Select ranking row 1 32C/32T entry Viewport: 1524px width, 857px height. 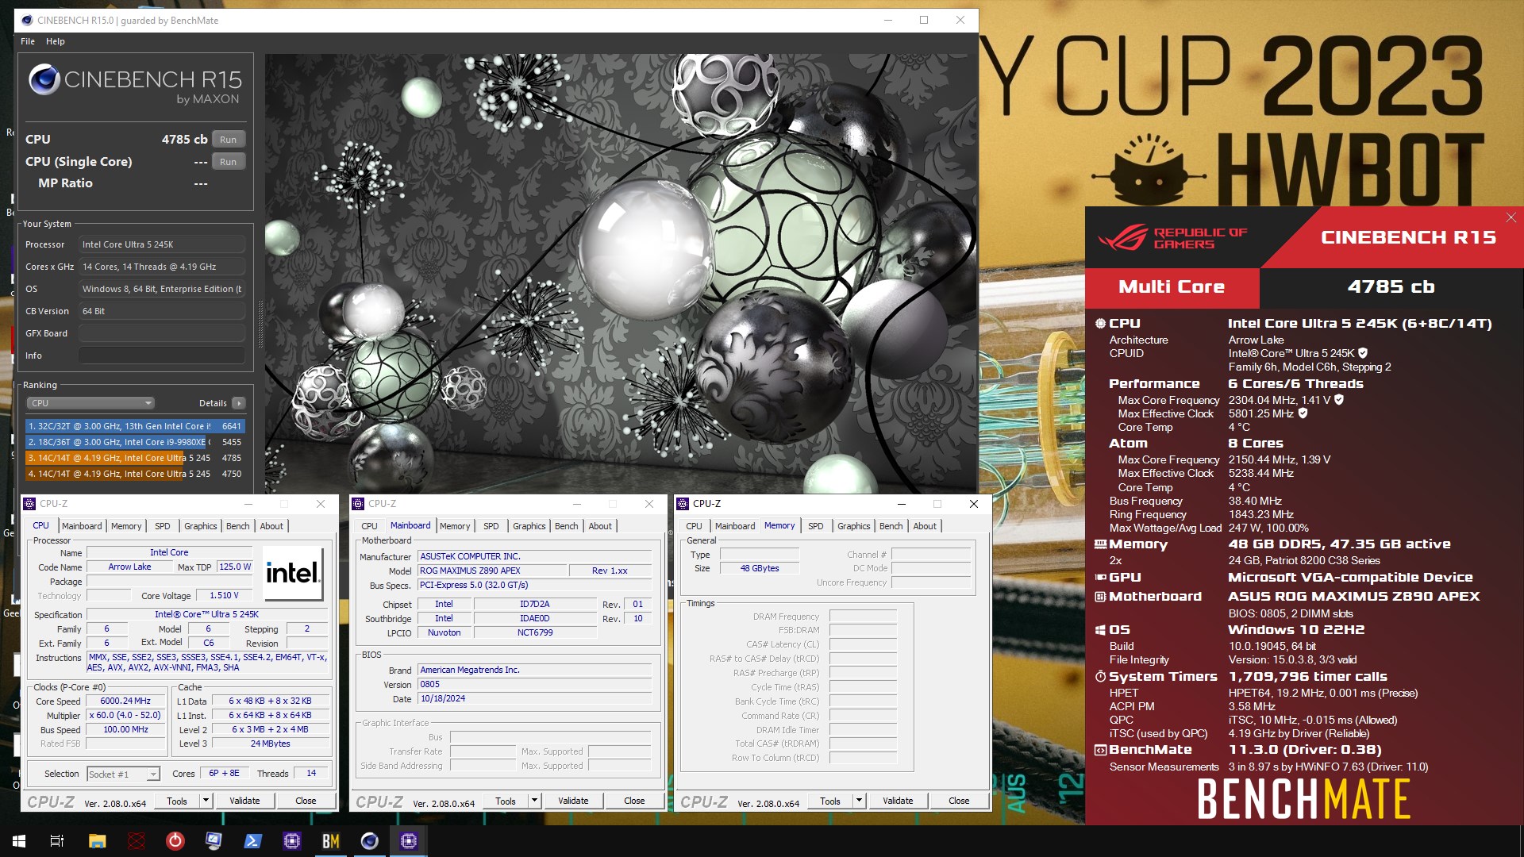(x=135, y=426)
